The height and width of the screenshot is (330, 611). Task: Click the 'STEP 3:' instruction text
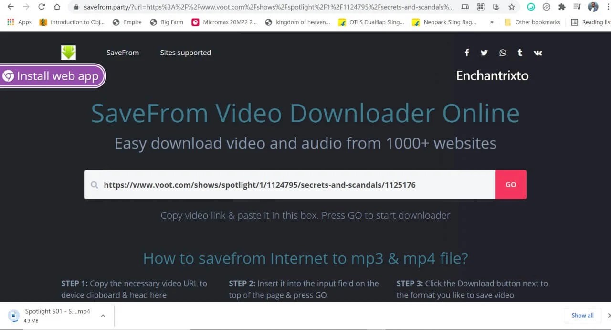[472, 289]
